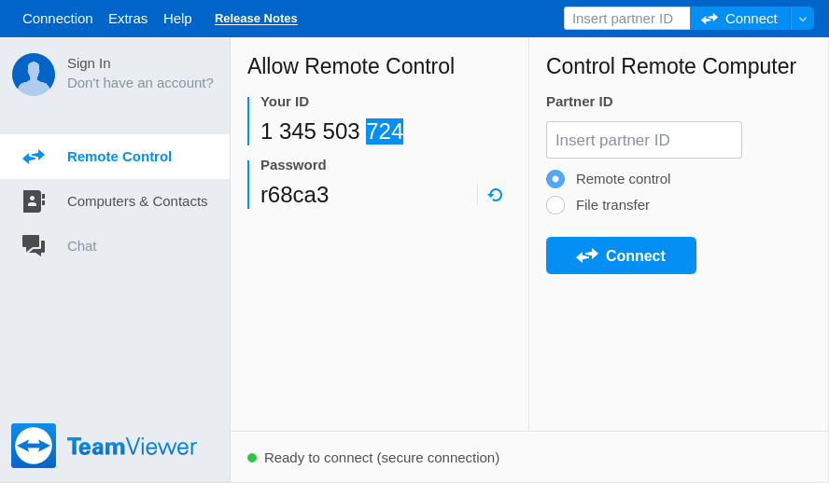Click the TeamViewer logo at bottom left
This screenshot has height=483, width=829.
click(34, 446)
